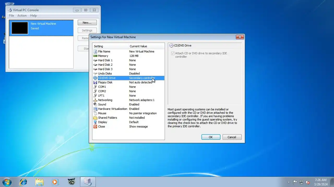
Task: Select 'No pointer integration' value
Action: point(143,113)
